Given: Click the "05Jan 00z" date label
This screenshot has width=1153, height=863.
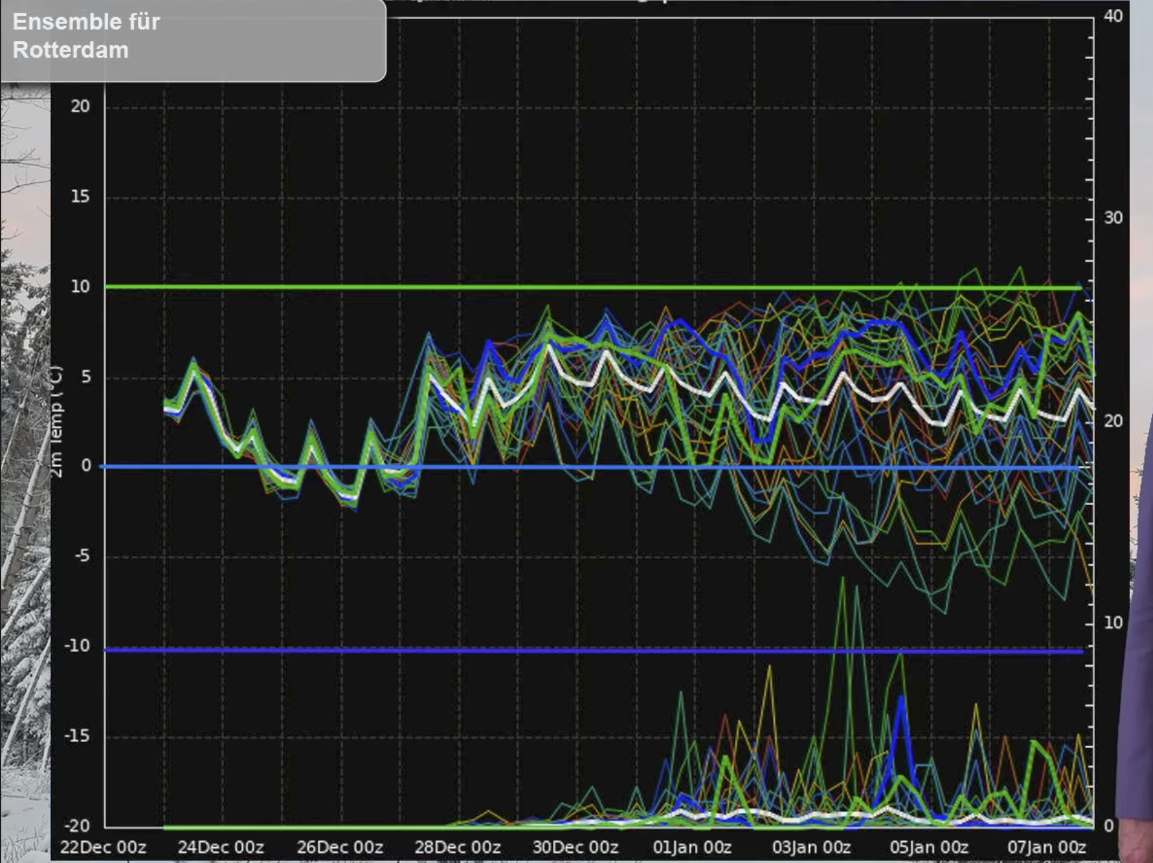Looking at the screenshot, I should [929, 847].
